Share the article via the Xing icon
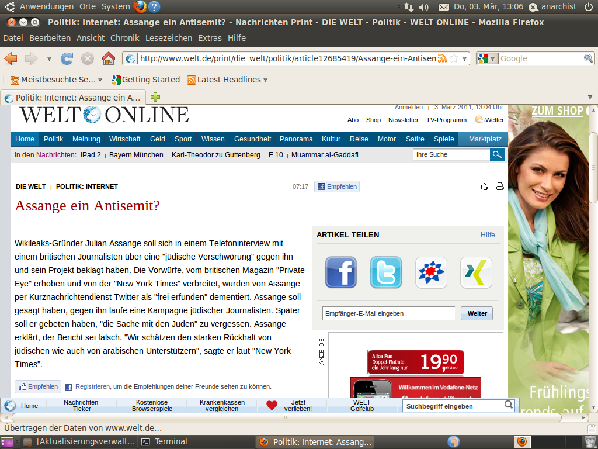 (476, 272)
